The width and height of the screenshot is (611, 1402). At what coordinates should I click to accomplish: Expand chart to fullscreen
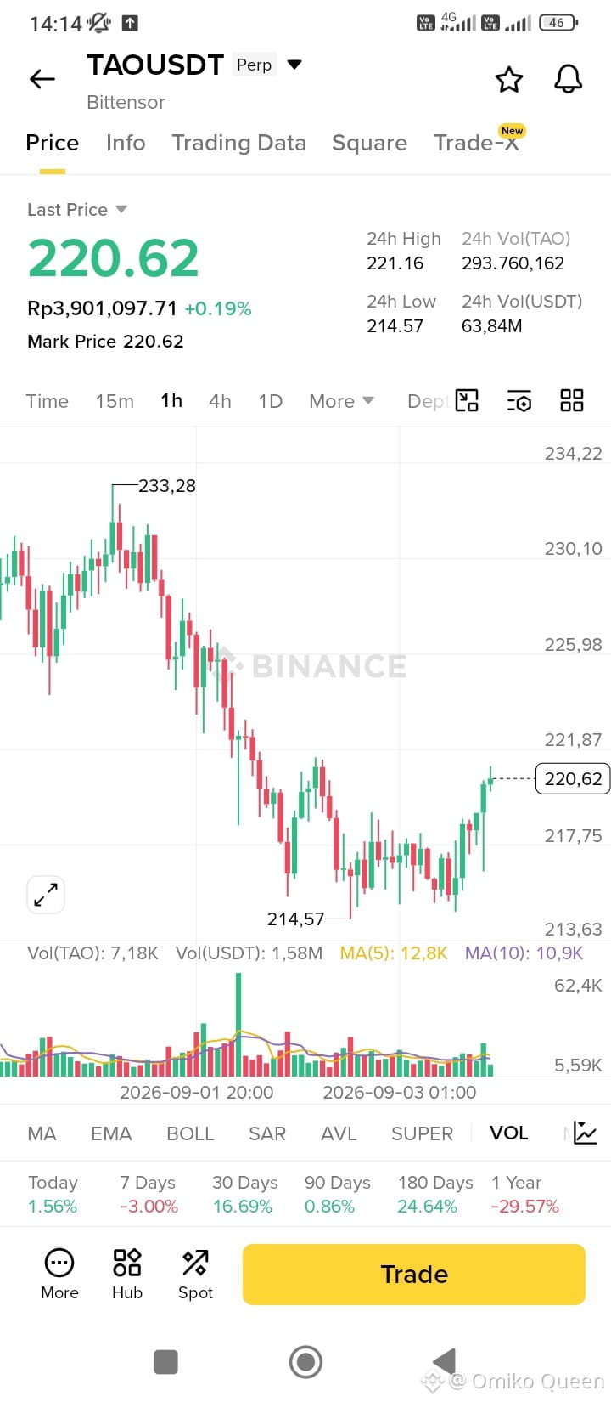tap(46, 895)
